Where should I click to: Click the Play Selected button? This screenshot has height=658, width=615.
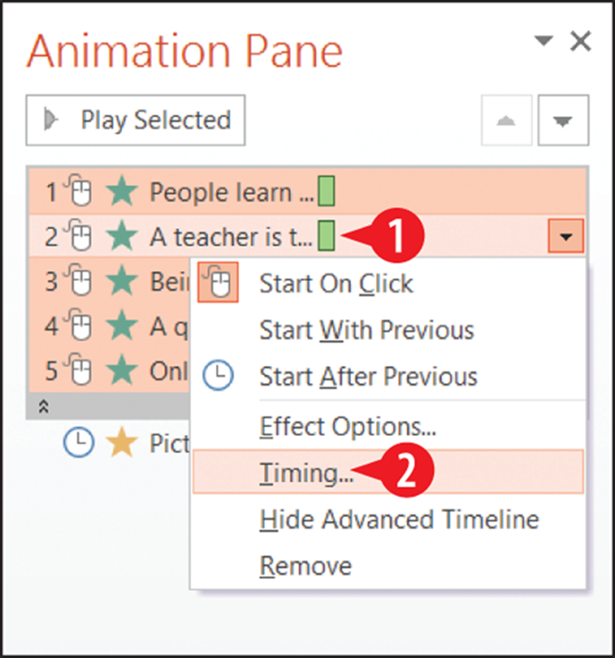coord(135,120)
